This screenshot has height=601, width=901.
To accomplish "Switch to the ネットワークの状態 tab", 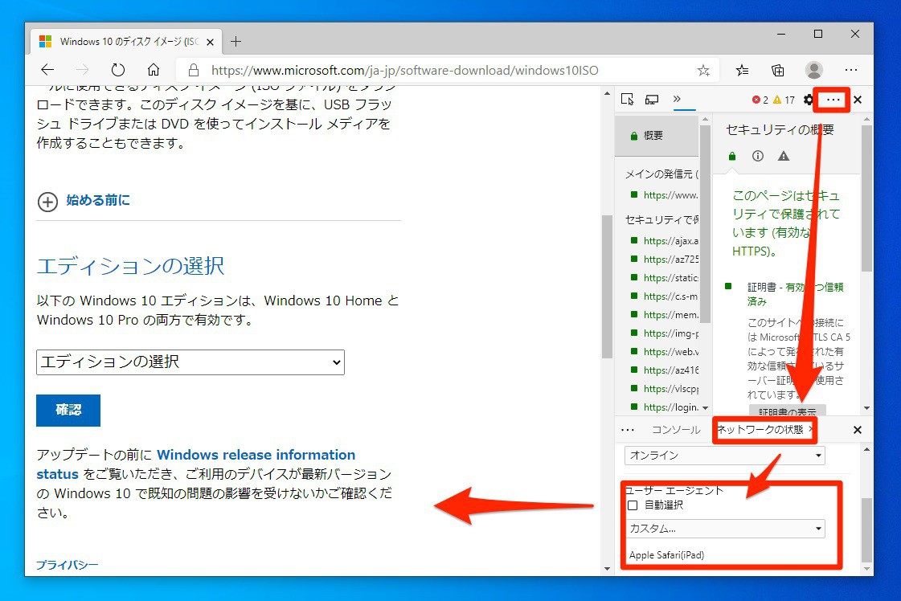I will 760,430.
